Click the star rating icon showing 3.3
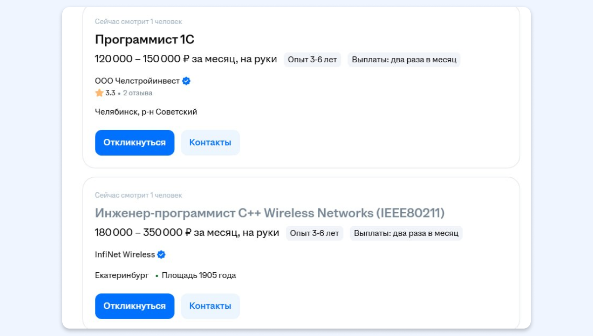Viewport: 593px width, 336px height. 99,93
